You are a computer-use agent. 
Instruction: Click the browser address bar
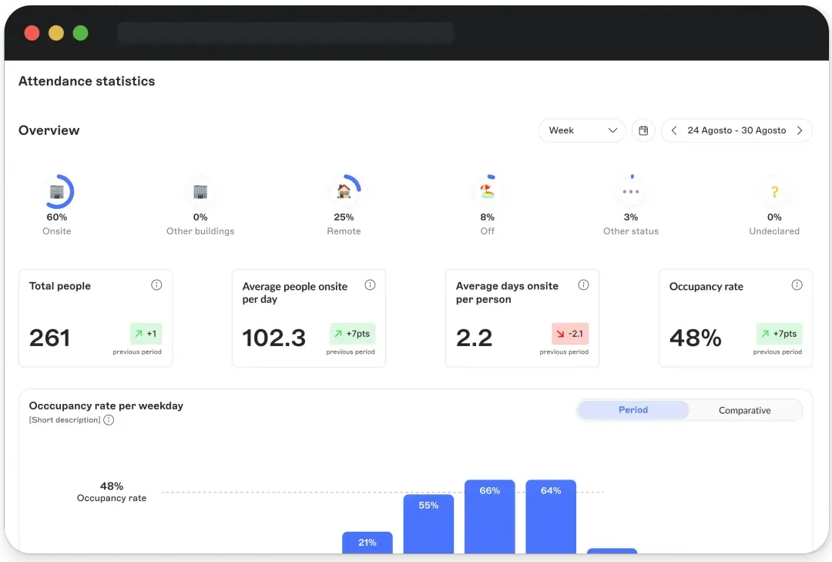coord(286,33)
